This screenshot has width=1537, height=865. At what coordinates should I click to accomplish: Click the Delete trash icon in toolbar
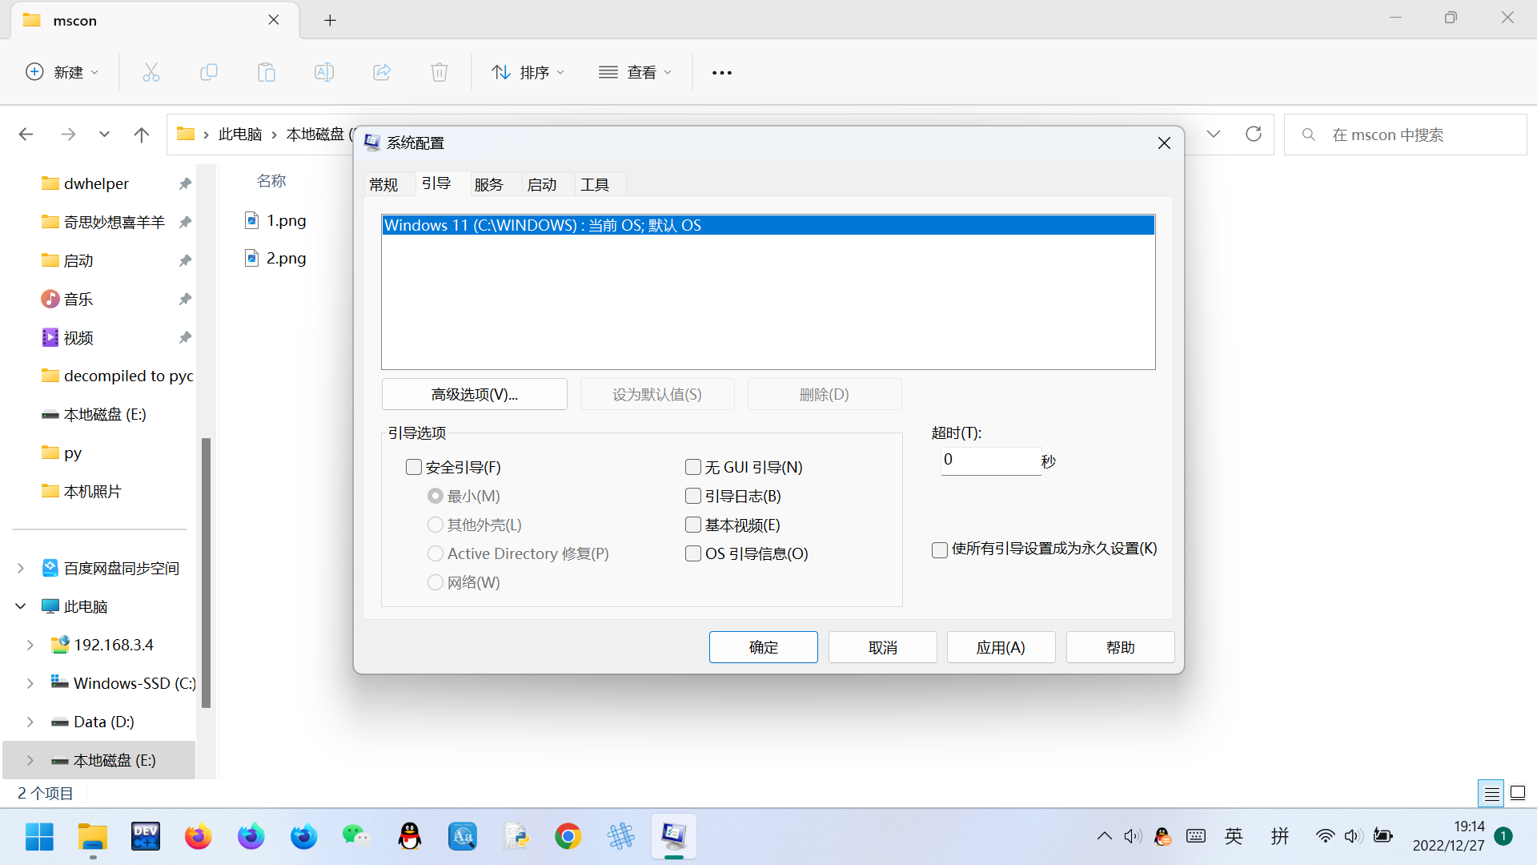point(439,72)
